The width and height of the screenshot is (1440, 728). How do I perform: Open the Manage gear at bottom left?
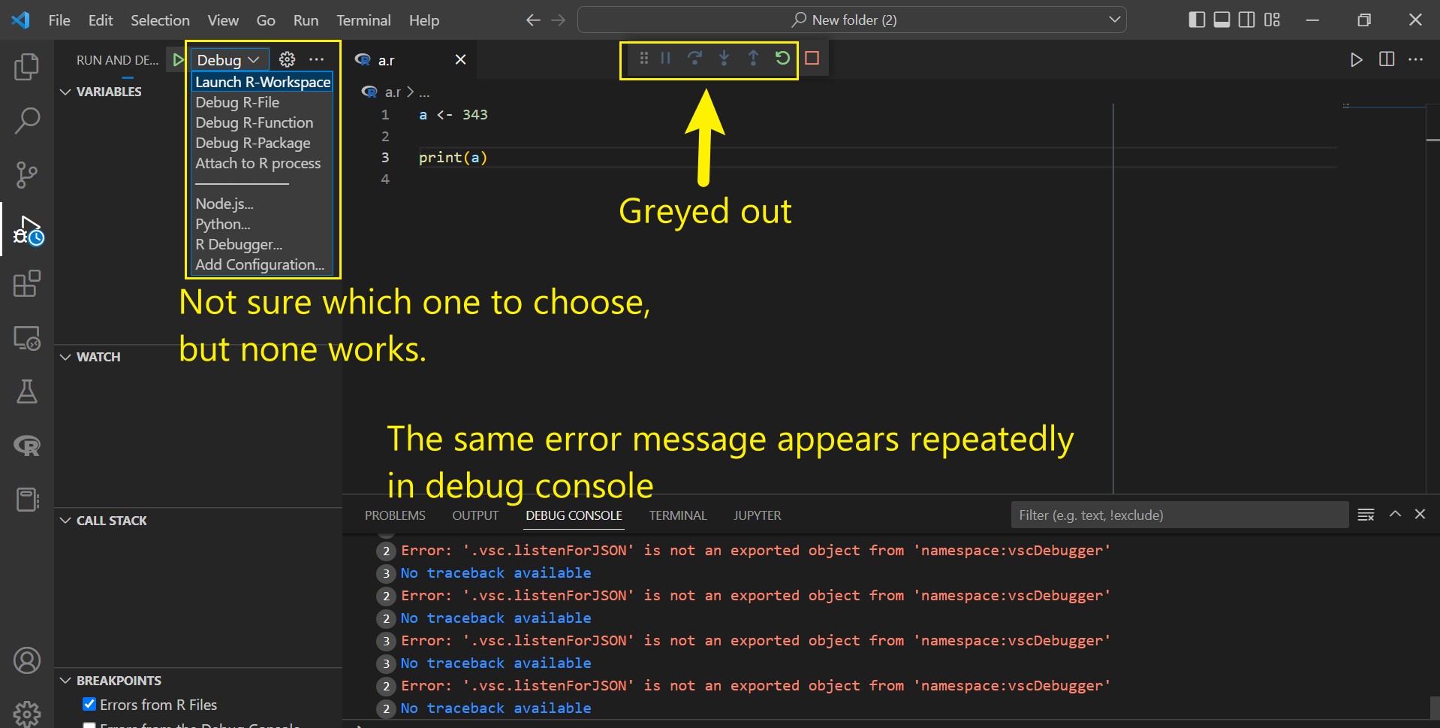(x=27, y=714)
